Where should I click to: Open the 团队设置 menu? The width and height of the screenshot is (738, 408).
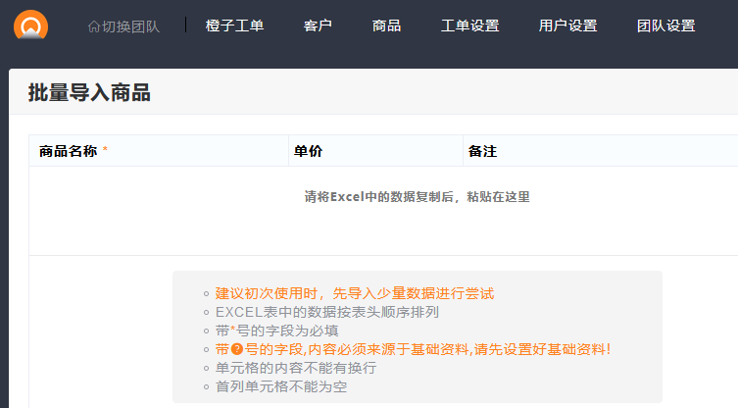pyautogui.click(x=665, y=26)
